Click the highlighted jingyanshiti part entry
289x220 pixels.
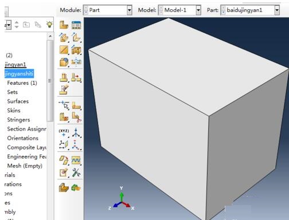click(x=19, y=74)
